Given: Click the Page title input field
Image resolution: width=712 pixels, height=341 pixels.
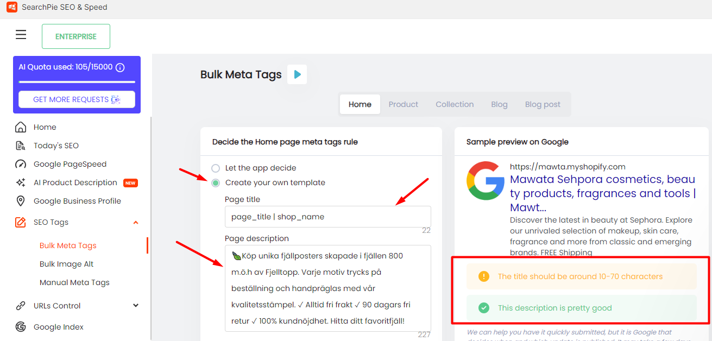Looking at the screenshot, I should pos(328,217).
